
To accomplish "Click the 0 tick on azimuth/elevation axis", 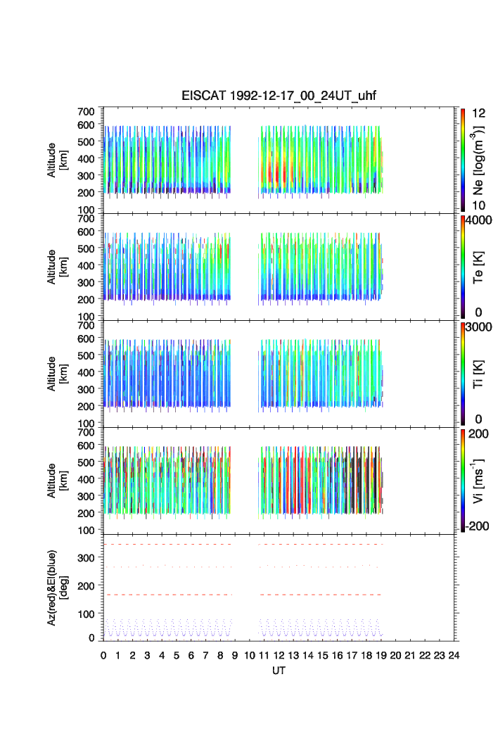I will coord(91,638).
